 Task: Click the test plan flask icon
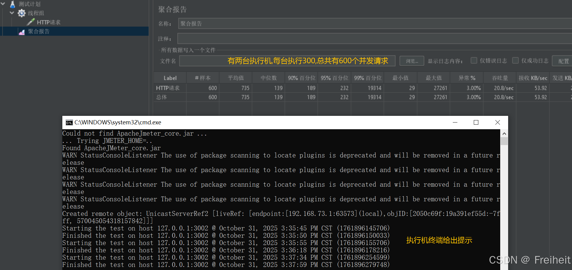(12, 4)
